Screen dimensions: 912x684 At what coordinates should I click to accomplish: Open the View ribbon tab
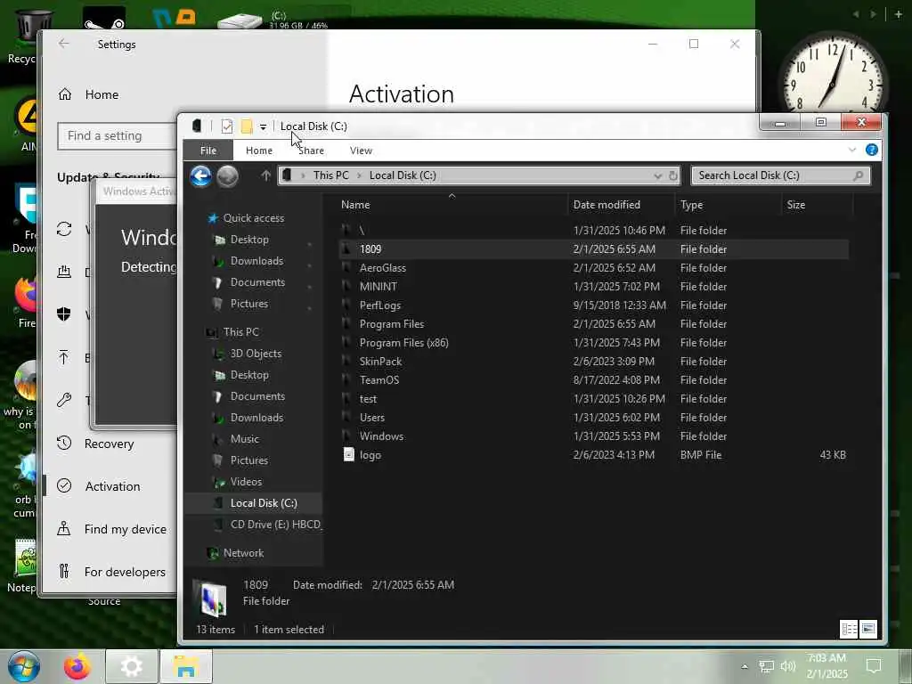click(361, 150)
